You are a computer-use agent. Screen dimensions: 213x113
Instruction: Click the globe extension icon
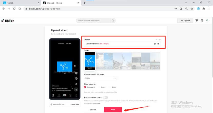[198, 9]
